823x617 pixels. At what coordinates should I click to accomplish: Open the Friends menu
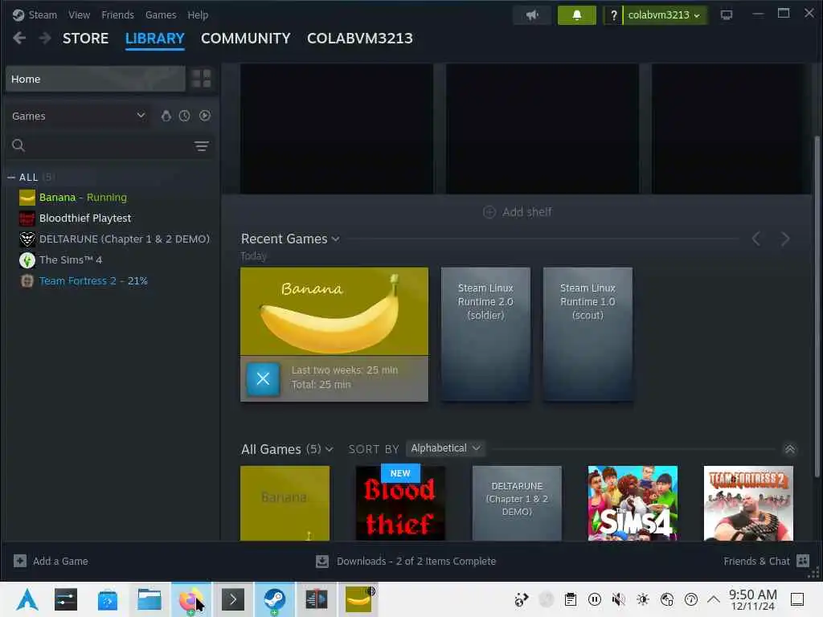[117, 14]
